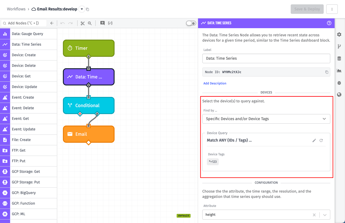Image resolution: width=345 pixels, height=223 pixels.
Task: Open the Email Results:develop version dropdown
Action: pos(82,9)
